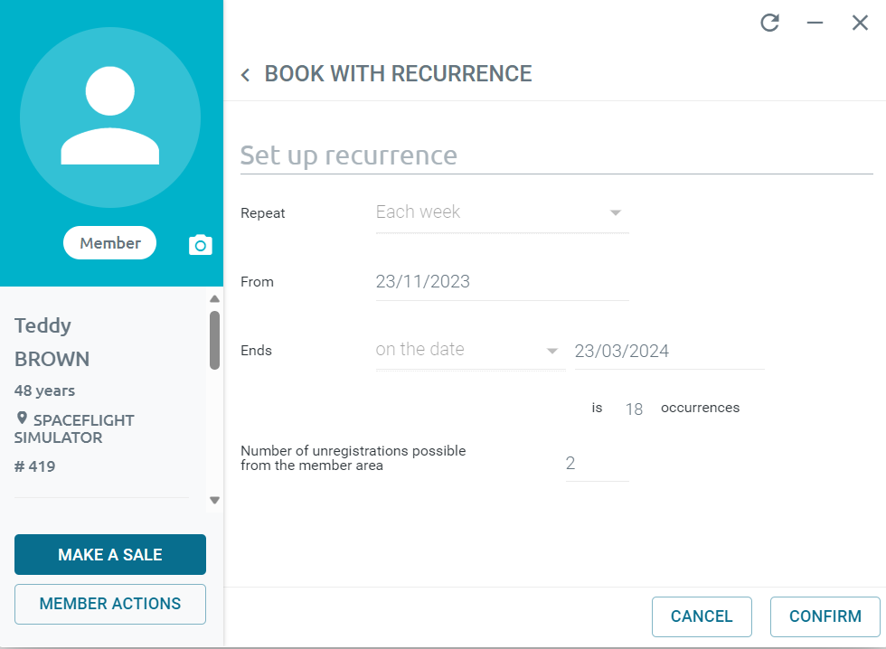This screenshot has height=649, width=886.
Task: Select the number of unregistrations field
Action: tap(598, 463)
